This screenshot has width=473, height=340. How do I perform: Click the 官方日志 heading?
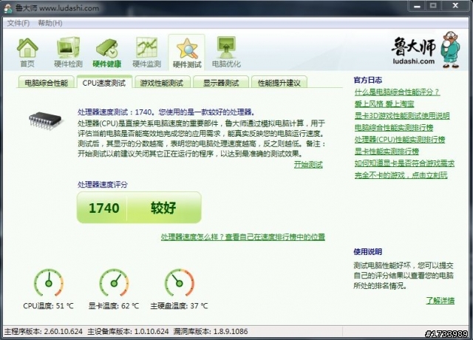pyautogui.click(x=368, y=80)
